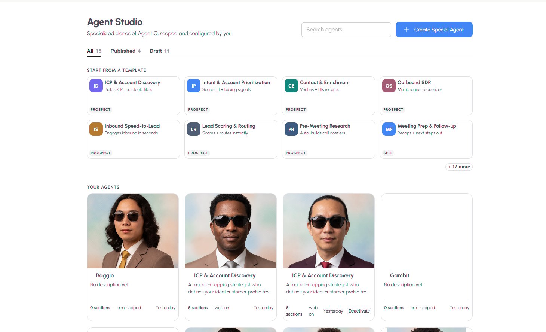Switch to the All tab

(94, 51)
